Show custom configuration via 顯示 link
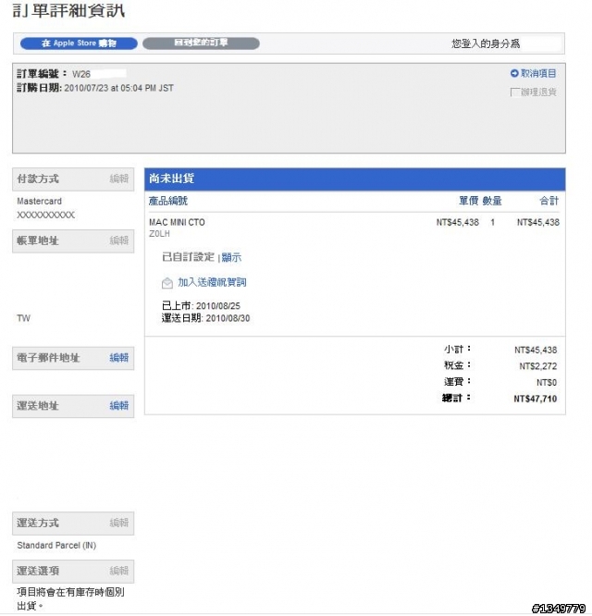 231,257
